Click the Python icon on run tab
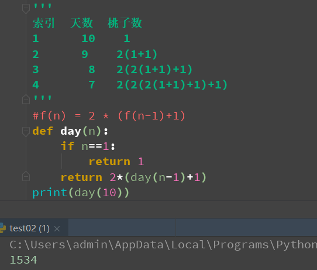This screenshot has height=270, width=317. click(x=2, y=228)
